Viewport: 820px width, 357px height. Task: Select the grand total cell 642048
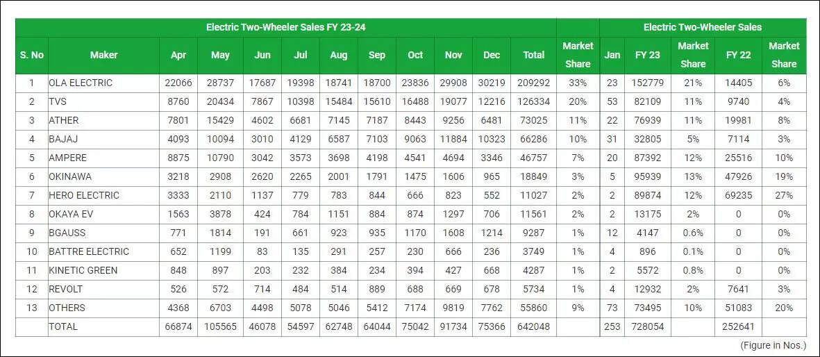[x=533, y=326]
